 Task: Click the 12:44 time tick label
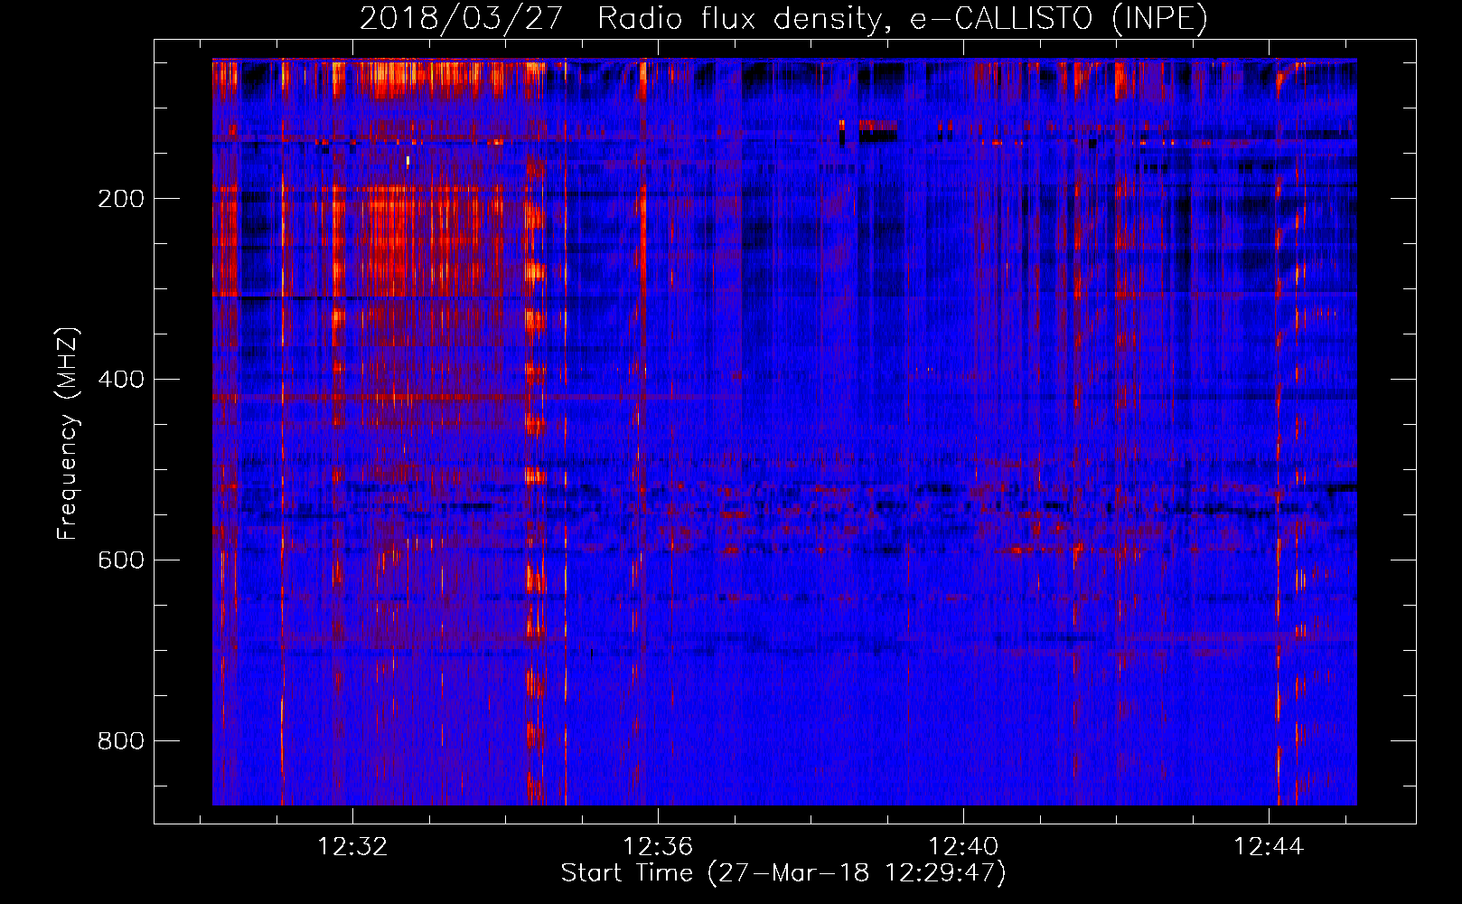[1269, 846]
